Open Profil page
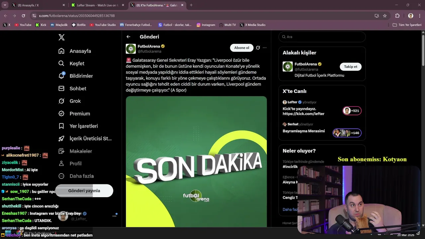This screenshot has width=425, height=239. [70, 164]
